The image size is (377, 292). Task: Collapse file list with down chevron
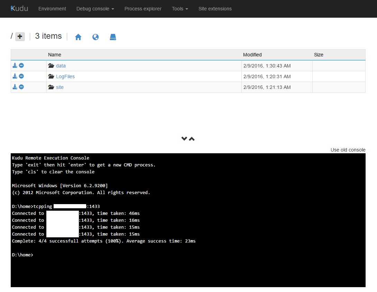pos(184,138)
